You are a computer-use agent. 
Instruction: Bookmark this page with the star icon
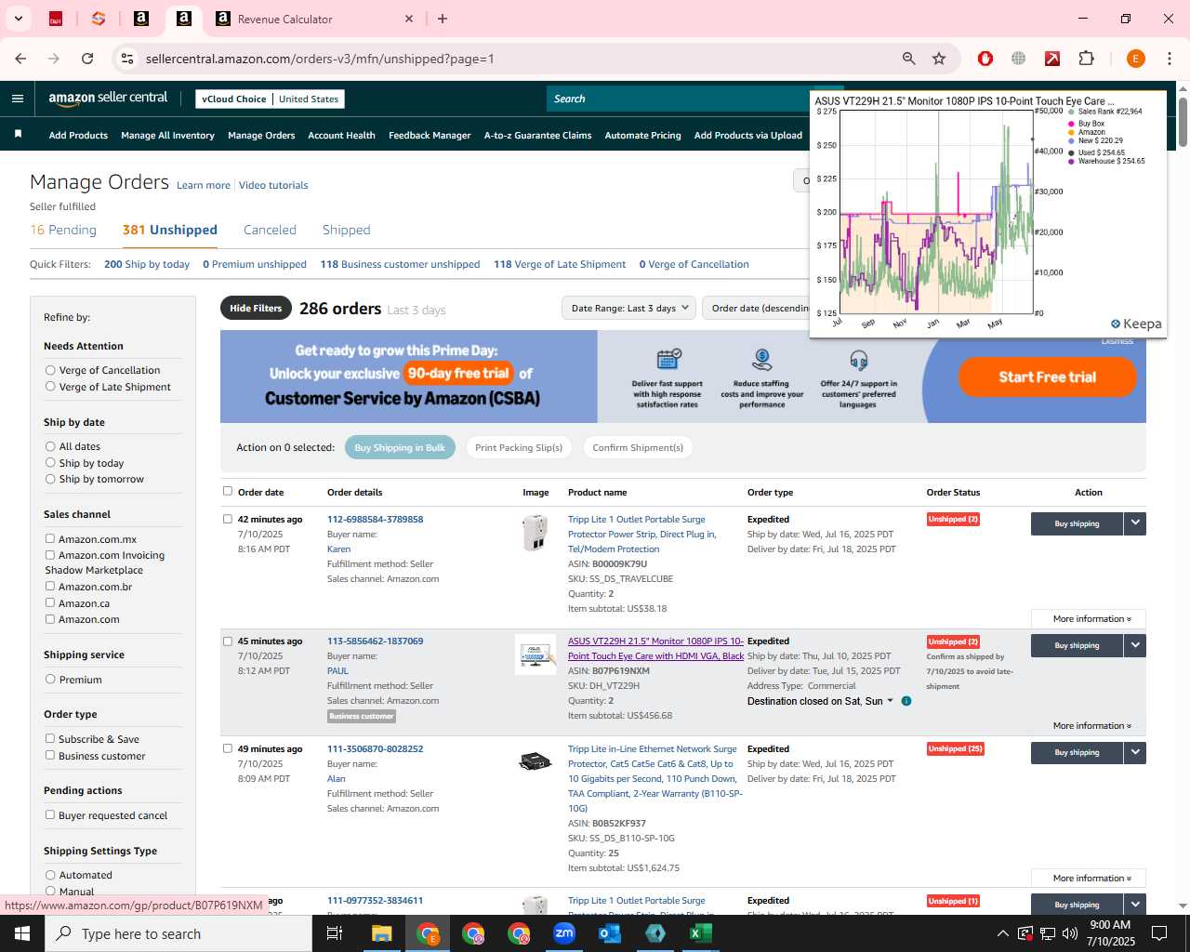[939, 59]
